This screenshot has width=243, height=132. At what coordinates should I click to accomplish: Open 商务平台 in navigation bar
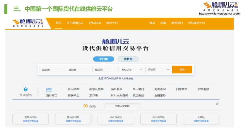(x=112, y=23)
